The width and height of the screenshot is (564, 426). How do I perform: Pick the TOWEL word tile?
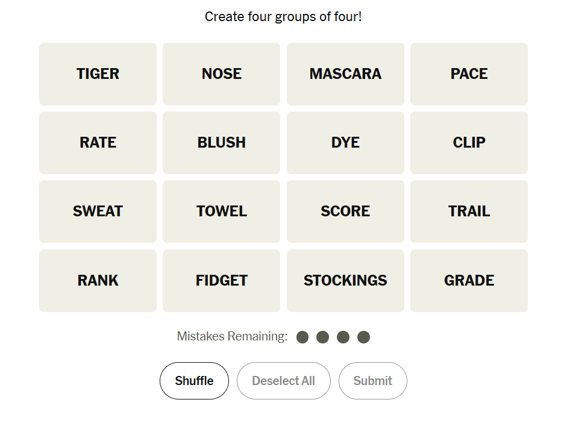[221, 211]
